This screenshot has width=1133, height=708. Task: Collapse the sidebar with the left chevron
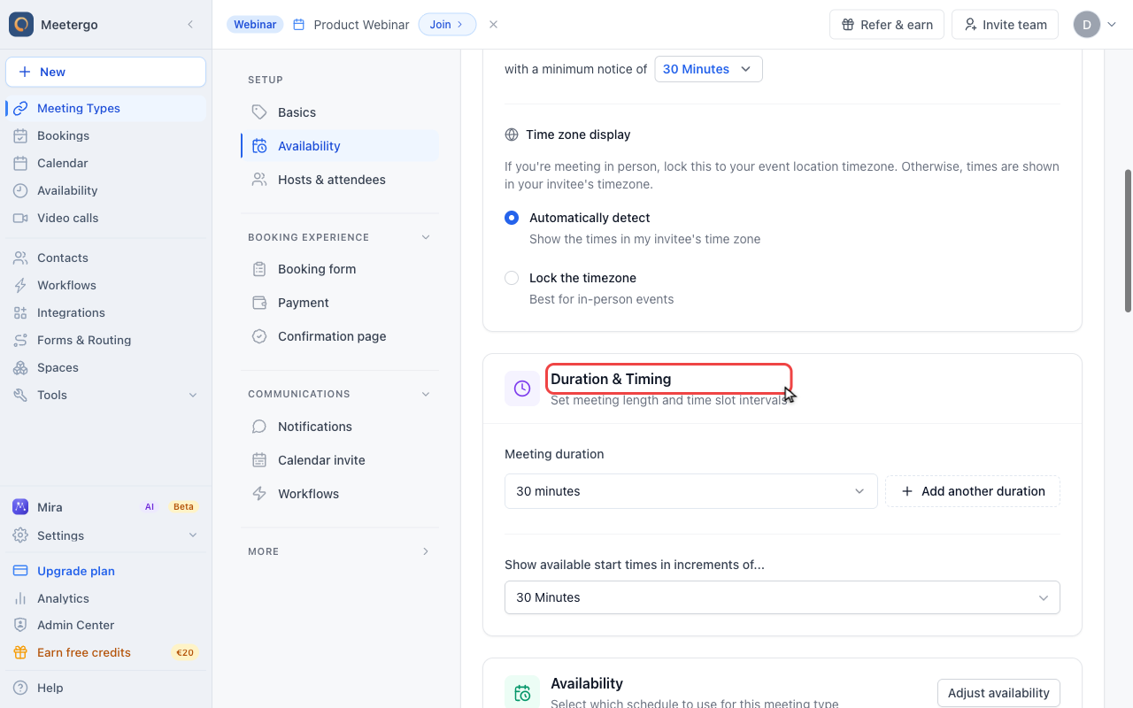point(190,25)
